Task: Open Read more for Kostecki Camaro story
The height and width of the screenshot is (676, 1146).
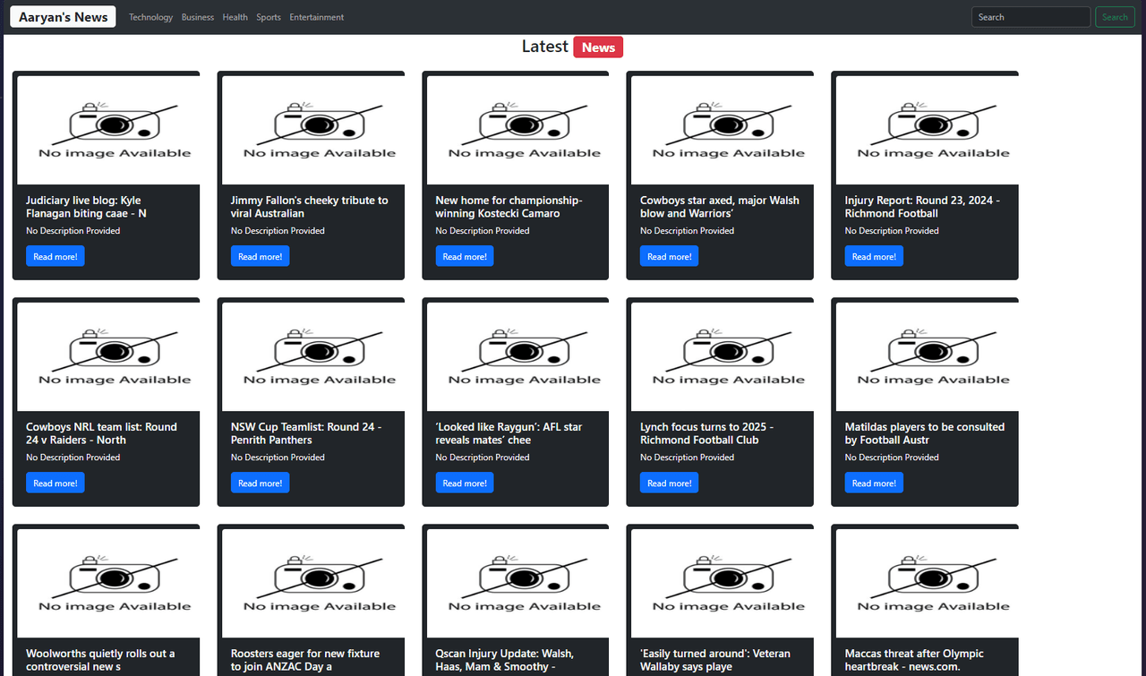Action: coord(464,257)
